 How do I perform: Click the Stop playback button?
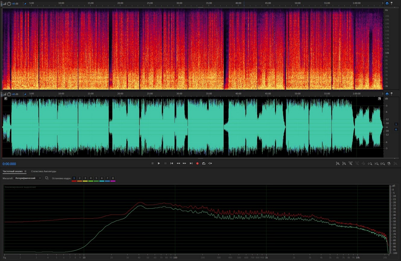pyautogui.click(x=153, y=163)
